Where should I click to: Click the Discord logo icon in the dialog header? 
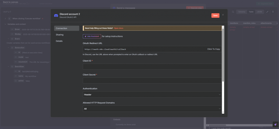[x=56, y=16]
